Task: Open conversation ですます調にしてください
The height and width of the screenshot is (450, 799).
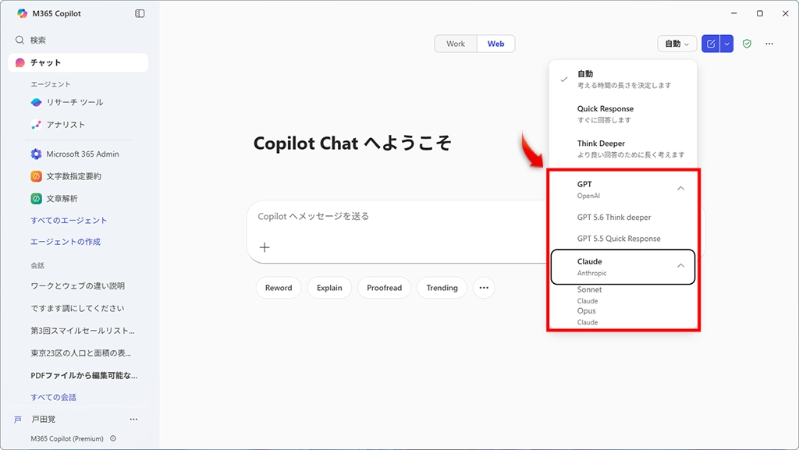Action: point(77,309)
